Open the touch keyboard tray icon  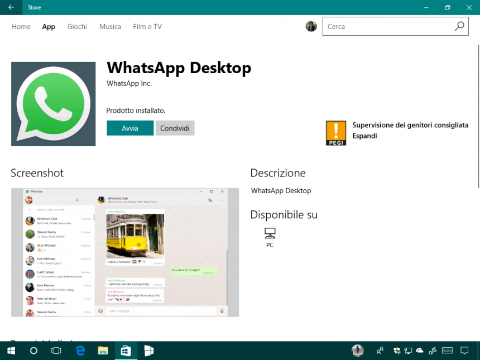pyautogui.click(x=447, y=351)
